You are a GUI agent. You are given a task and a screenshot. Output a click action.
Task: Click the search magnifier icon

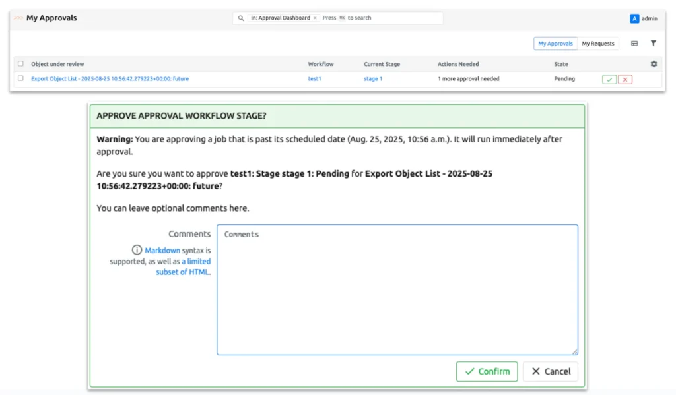240,18
